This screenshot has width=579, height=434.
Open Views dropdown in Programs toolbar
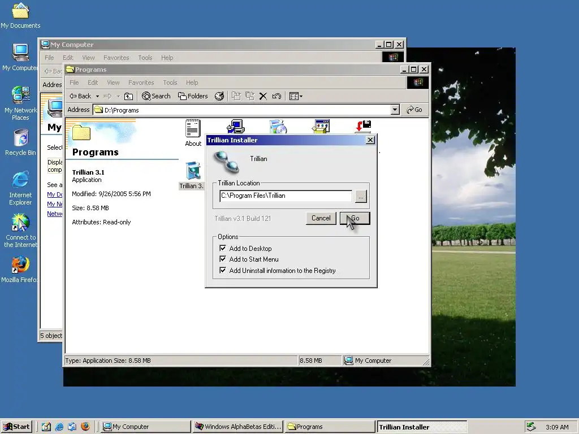point(296,96)
